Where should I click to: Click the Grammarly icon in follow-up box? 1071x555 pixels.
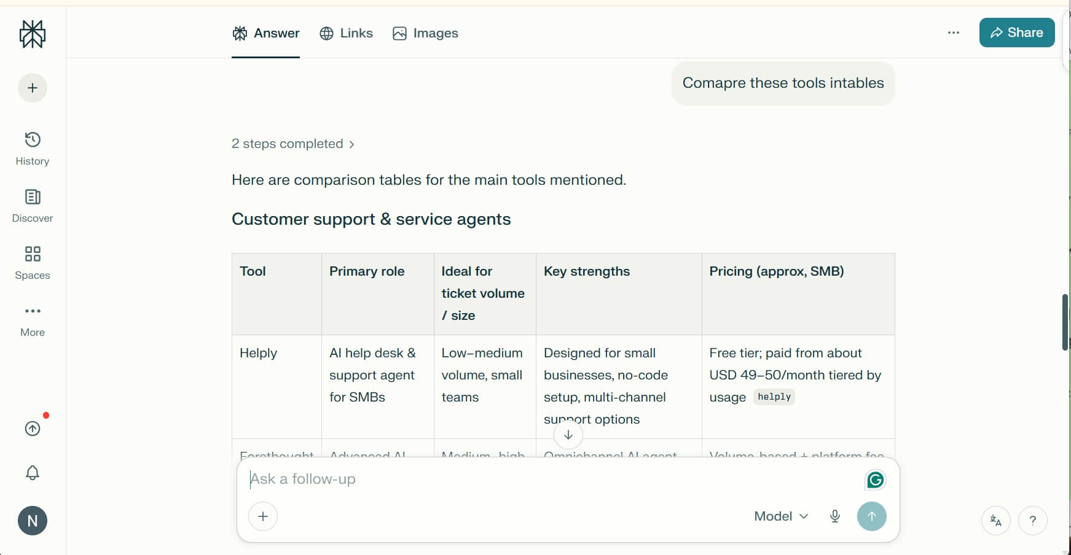[875, 479]
